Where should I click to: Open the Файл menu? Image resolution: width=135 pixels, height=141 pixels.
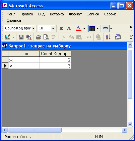coord(11,14)
